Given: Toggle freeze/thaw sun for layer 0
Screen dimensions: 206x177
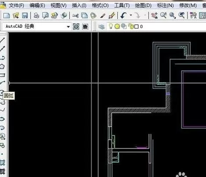Looking at the screenshot, I should [x=117, y=26].
